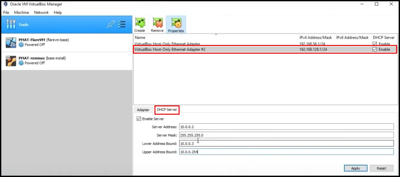Viewport: 400px width, 177px height.
Task: Open the Tools list menu icon
Action: click(122, 25)
